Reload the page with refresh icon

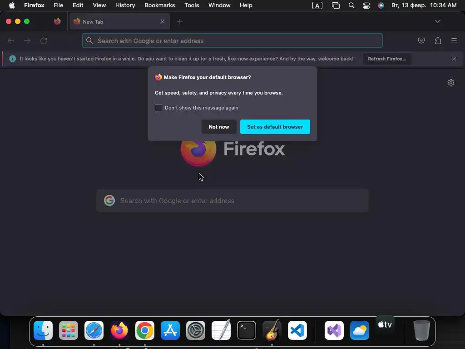coord(44,41)
